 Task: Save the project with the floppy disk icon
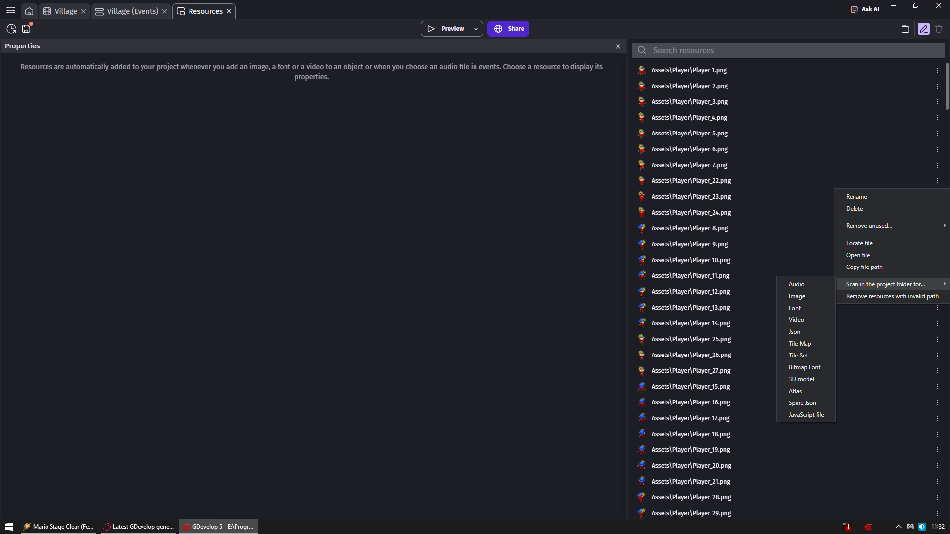pos(26,29)
